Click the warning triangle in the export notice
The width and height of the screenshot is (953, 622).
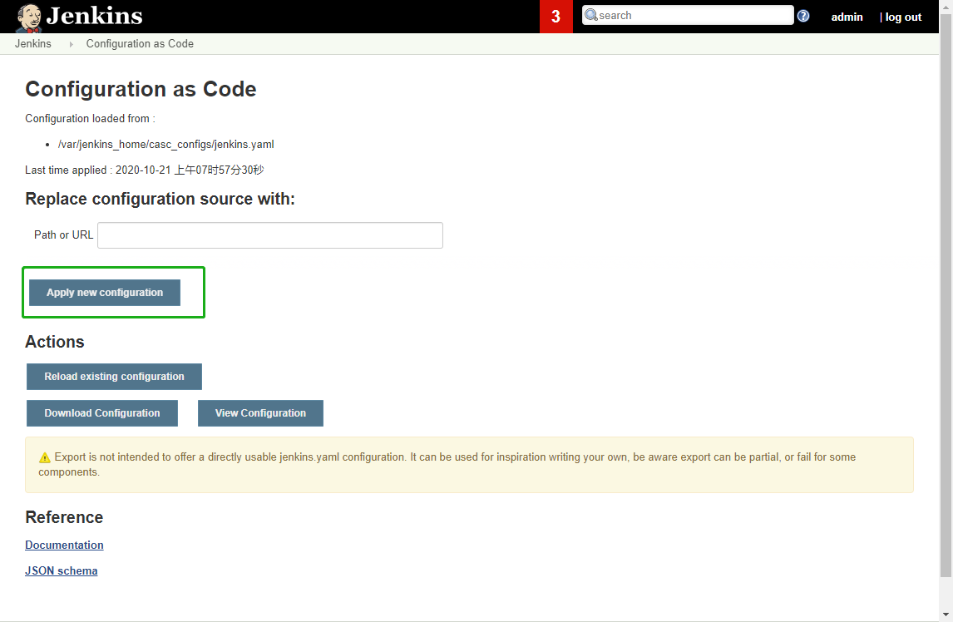pos(44,456)
